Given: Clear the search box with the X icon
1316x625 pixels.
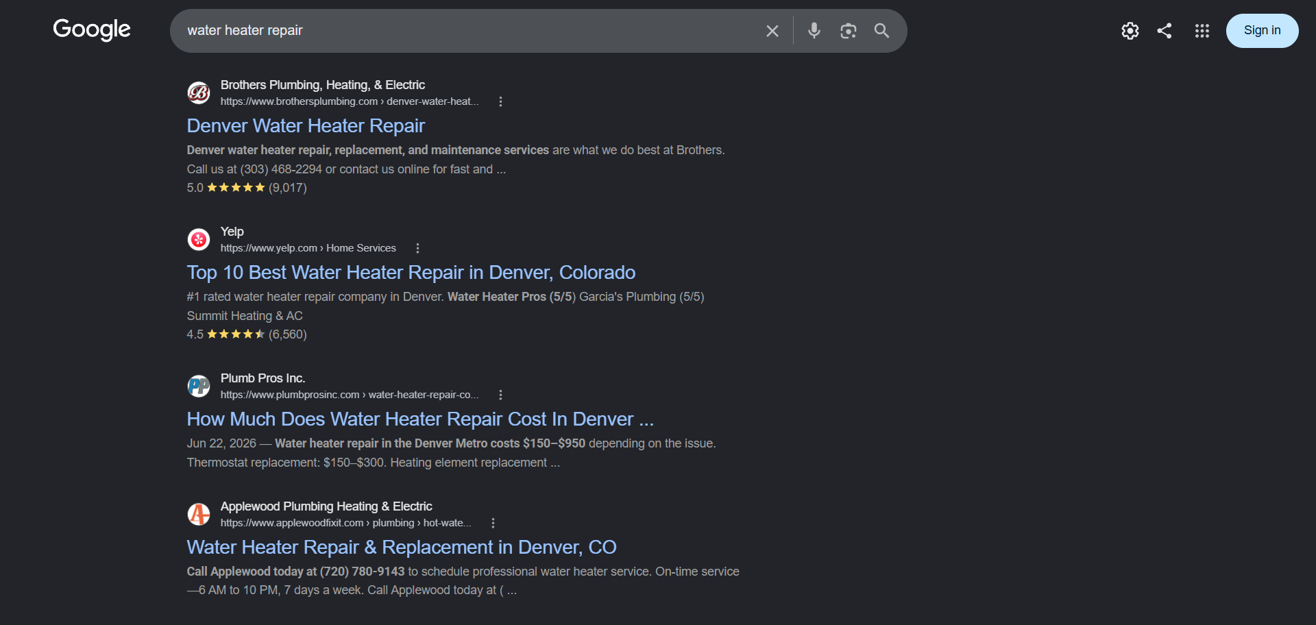Looking at the screenshot, I should tap(772, 31).
